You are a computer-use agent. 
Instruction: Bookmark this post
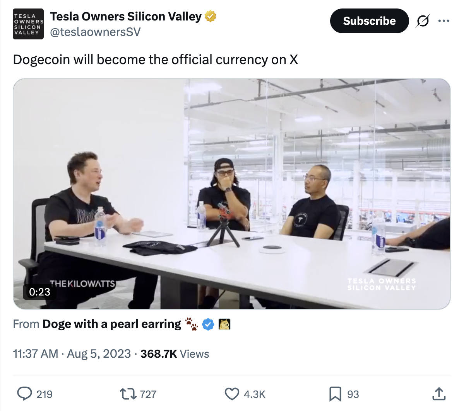335,394
